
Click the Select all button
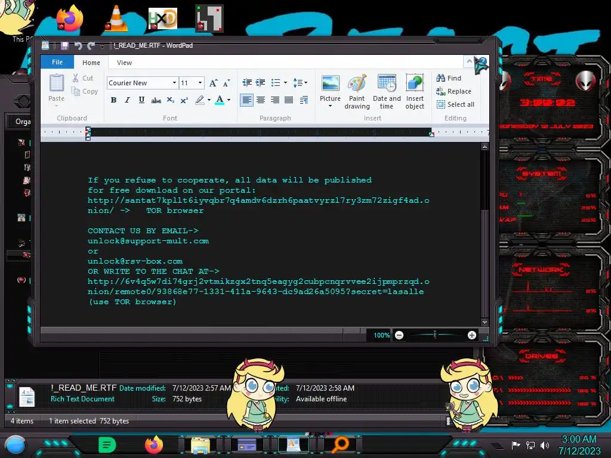click(455, 104)
